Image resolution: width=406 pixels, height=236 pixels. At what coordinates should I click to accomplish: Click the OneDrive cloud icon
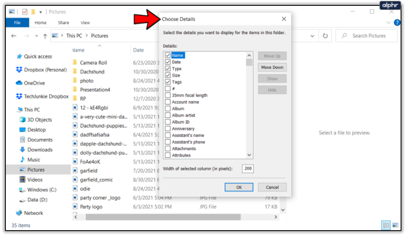click(19, 83)
